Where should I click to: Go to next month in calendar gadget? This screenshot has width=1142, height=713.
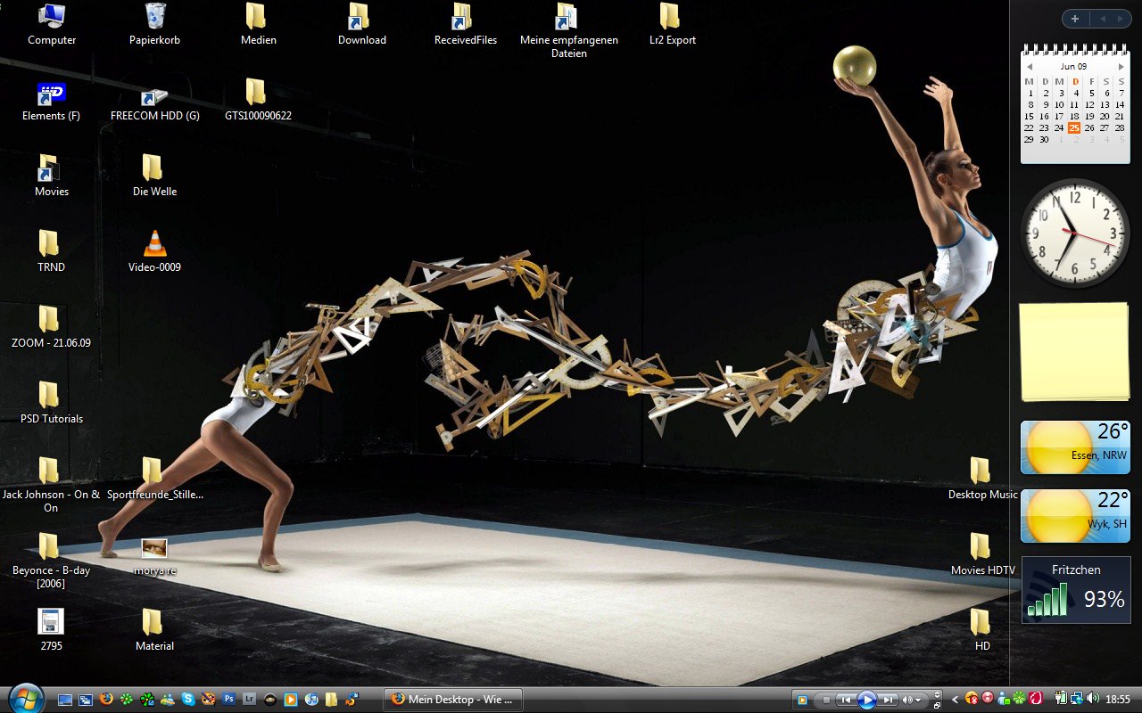(1121, 67)
